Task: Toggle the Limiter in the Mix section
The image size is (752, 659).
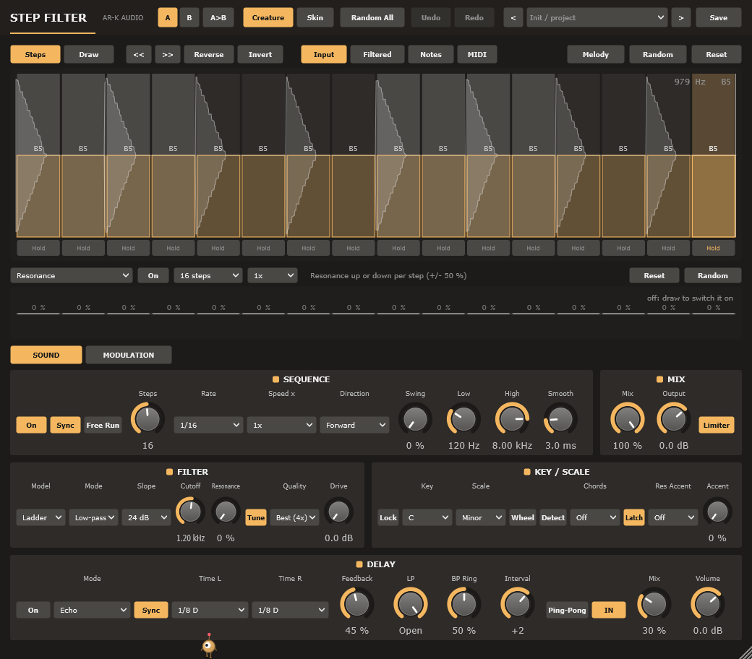Action: (716, 425)
